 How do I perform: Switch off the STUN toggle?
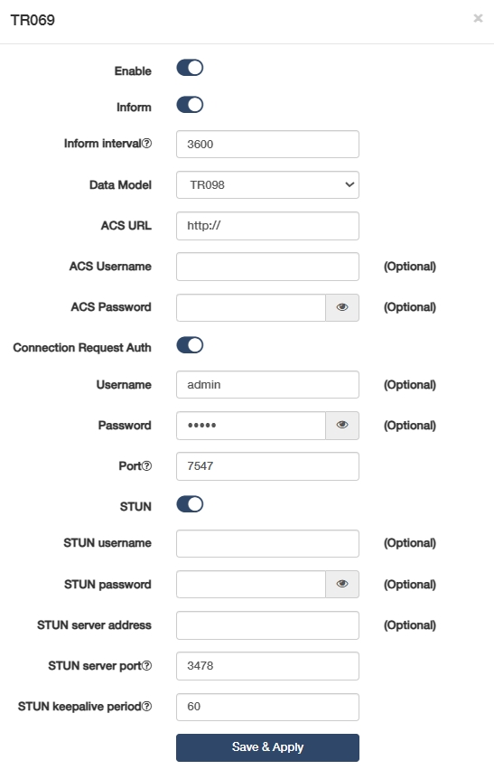click(x=191, y=504)
